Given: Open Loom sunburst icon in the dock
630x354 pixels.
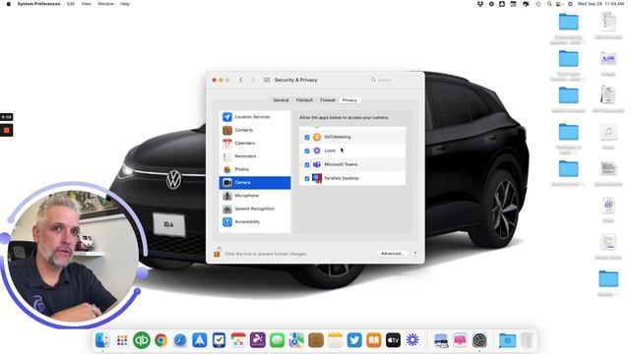Looking at the screenshot, I should coord(412,340).
